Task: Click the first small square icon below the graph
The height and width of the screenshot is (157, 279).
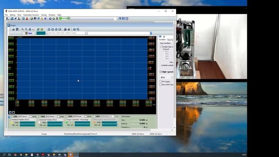Action: pyautogui.click(x=10, y=113)
